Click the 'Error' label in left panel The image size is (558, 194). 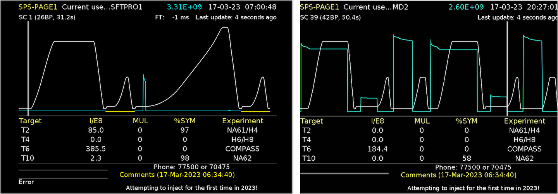point(26,182)
